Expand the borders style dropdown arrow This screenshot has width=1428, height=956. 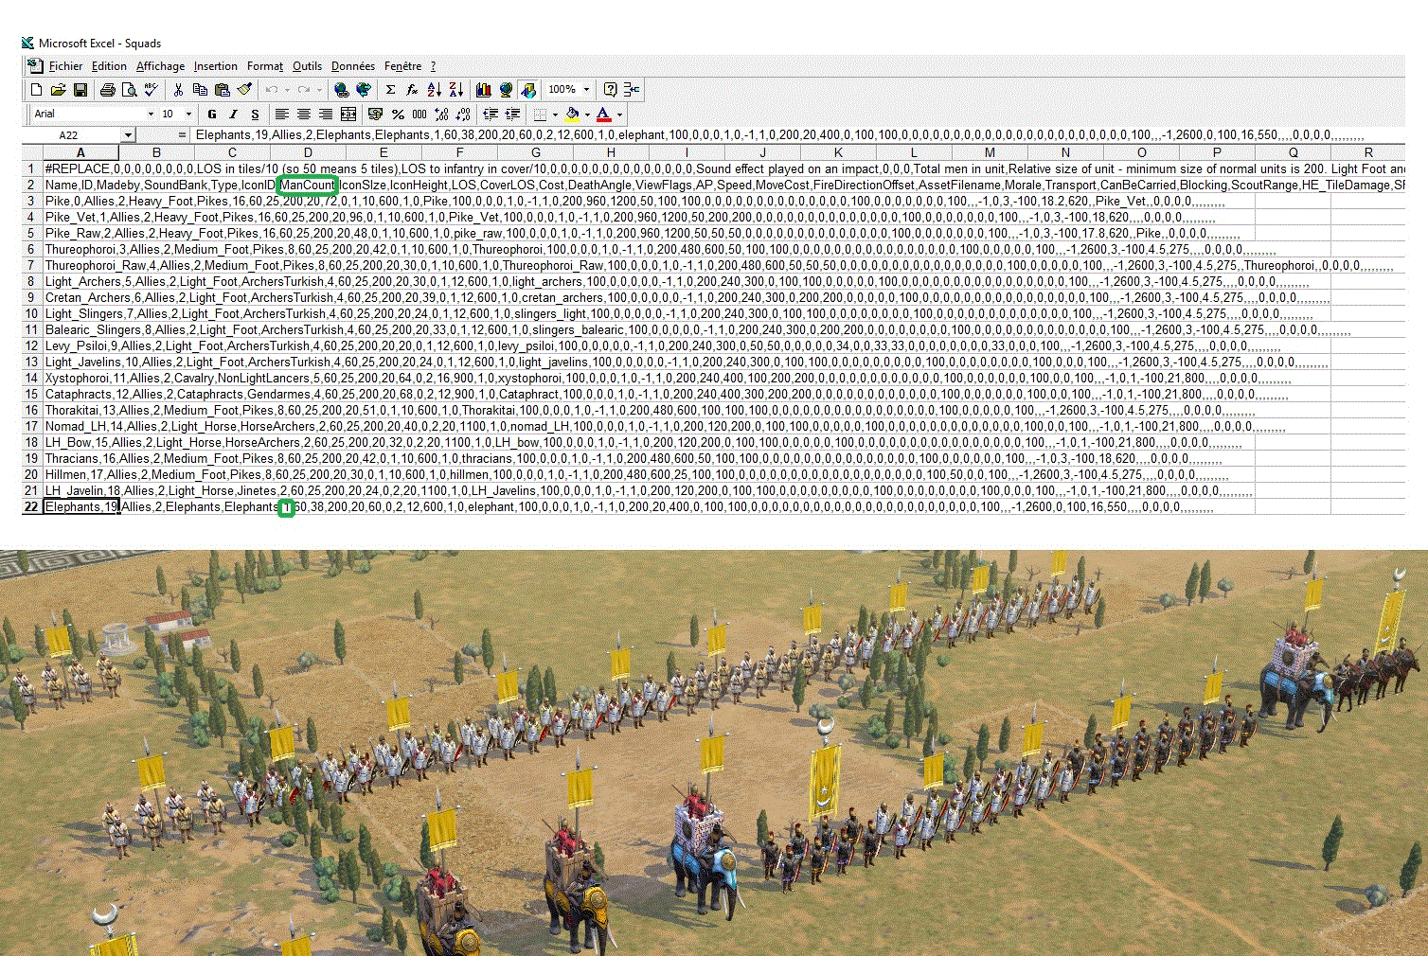point(555,115)
